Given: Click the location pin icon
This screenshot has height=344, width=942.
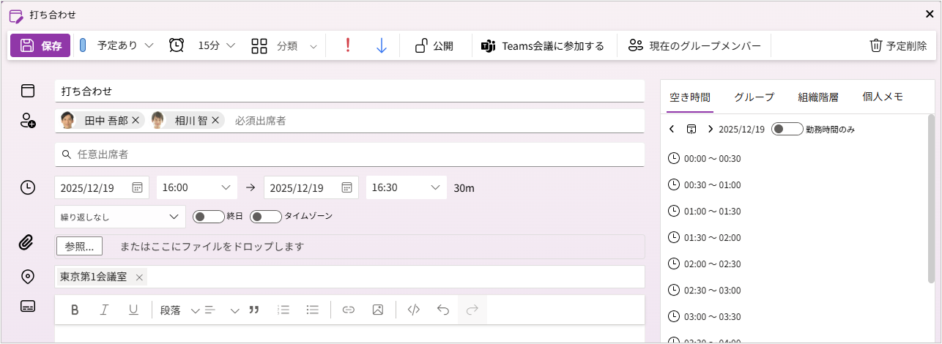Looking at the screenshot, I should pyautogui.click(x=28, y=277).
